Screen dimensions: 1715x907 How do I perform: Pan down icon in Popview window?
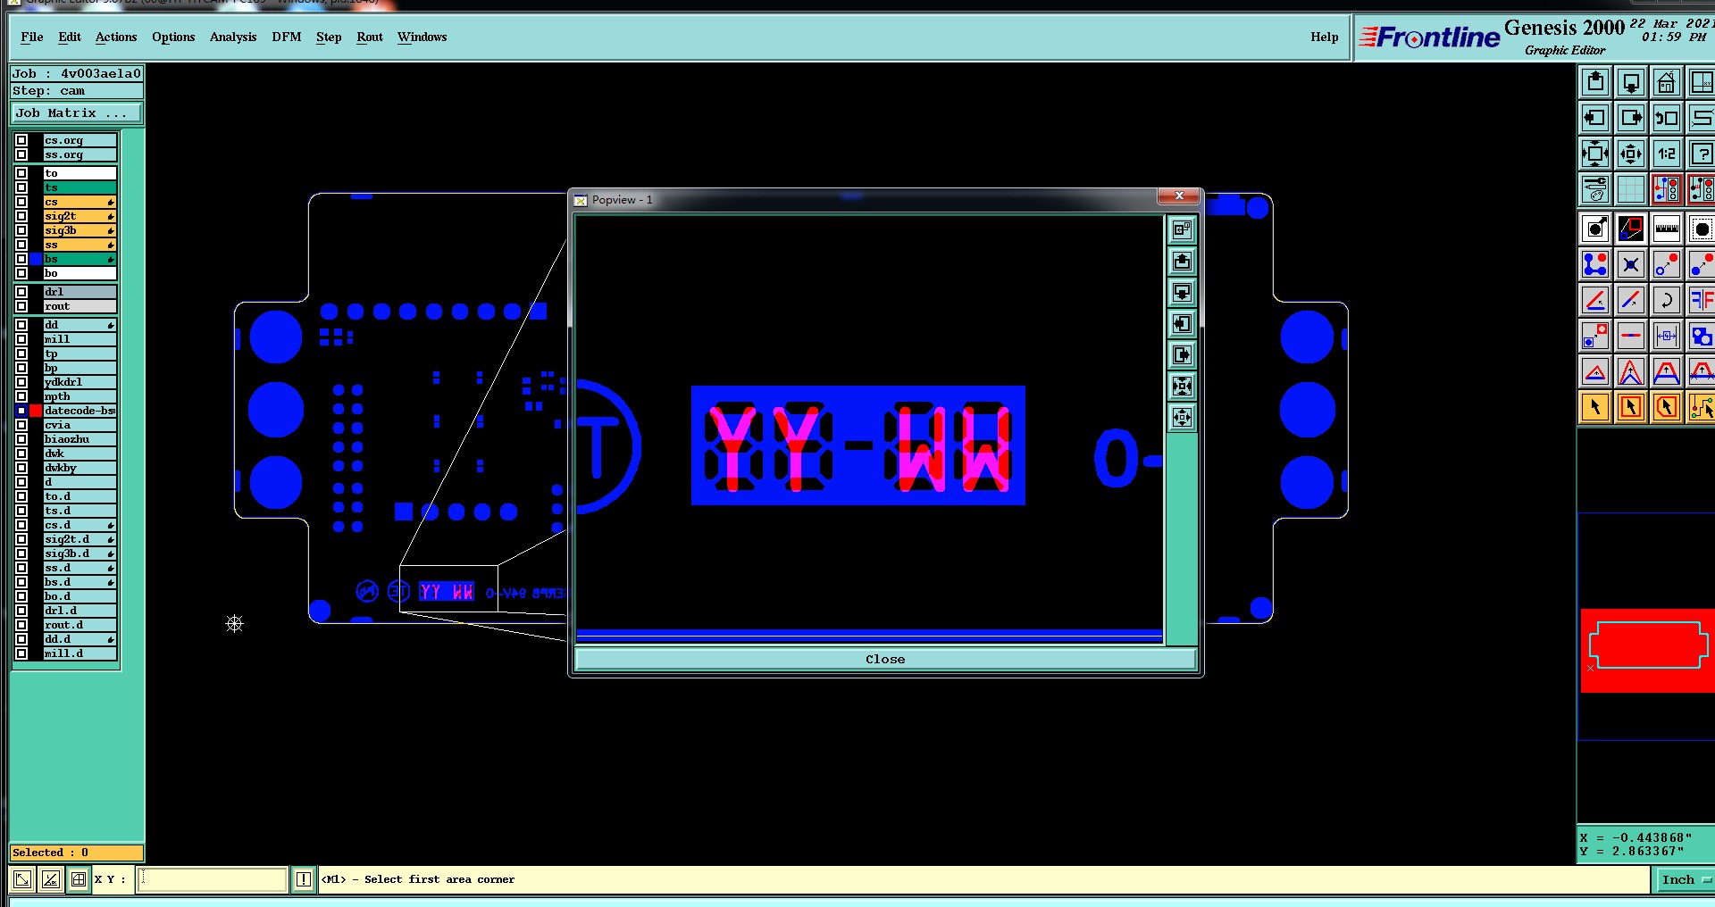(x=1182, y=293)
